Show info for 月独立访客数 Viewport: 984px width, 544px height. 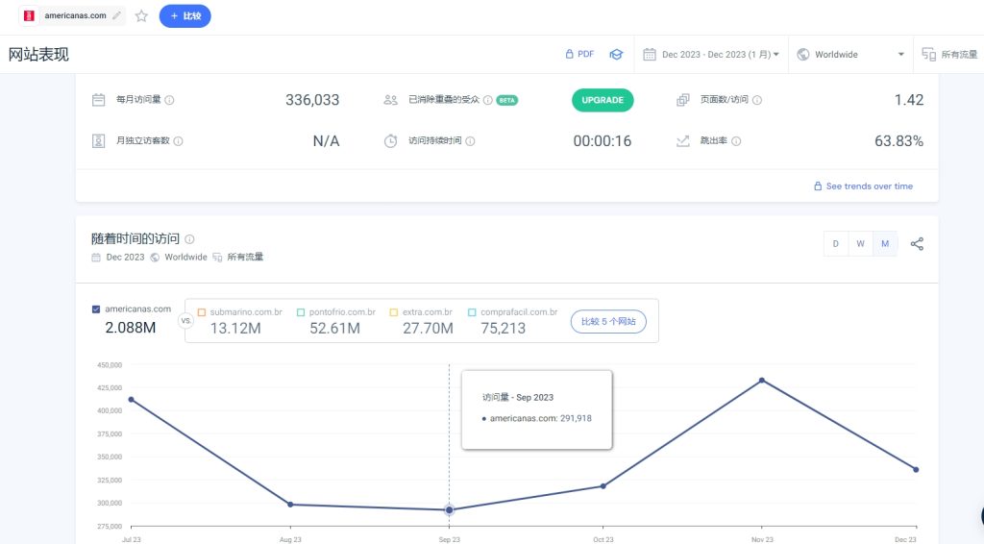[178, 141]
